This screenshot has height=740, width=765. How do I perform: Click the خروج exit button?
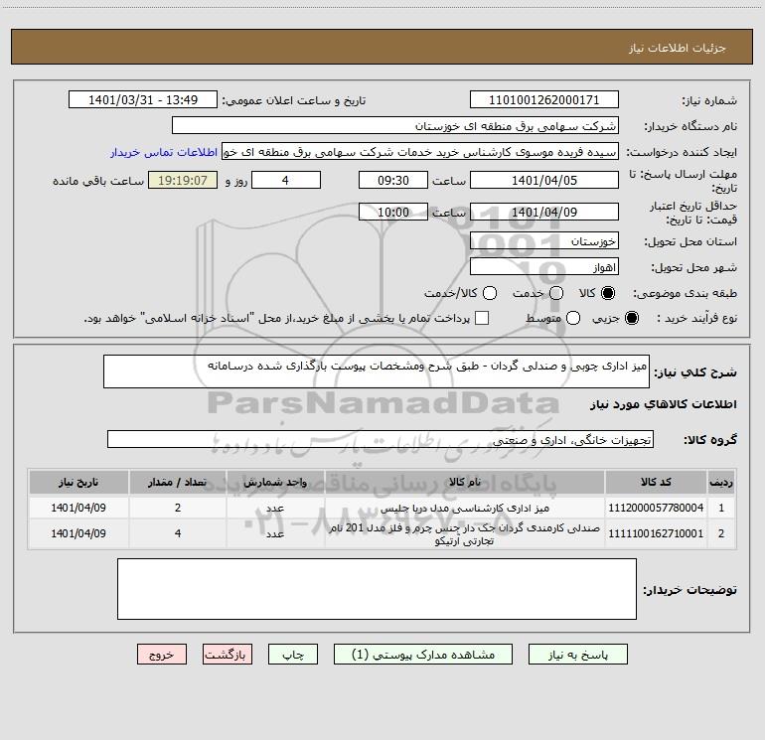coord(161,655)
